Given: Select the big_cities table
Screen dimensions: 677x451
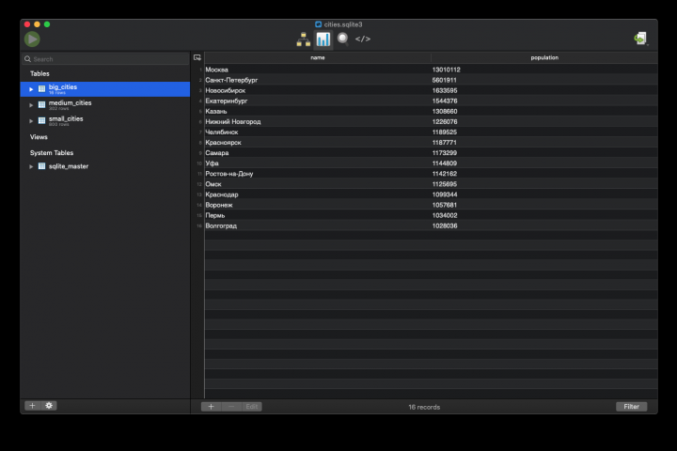Looking at the screenshot, I should click(105, 89).
